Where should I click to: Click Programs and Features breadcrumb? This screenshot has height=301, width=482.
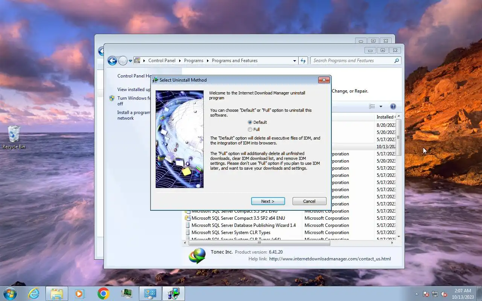pos(235,61)
